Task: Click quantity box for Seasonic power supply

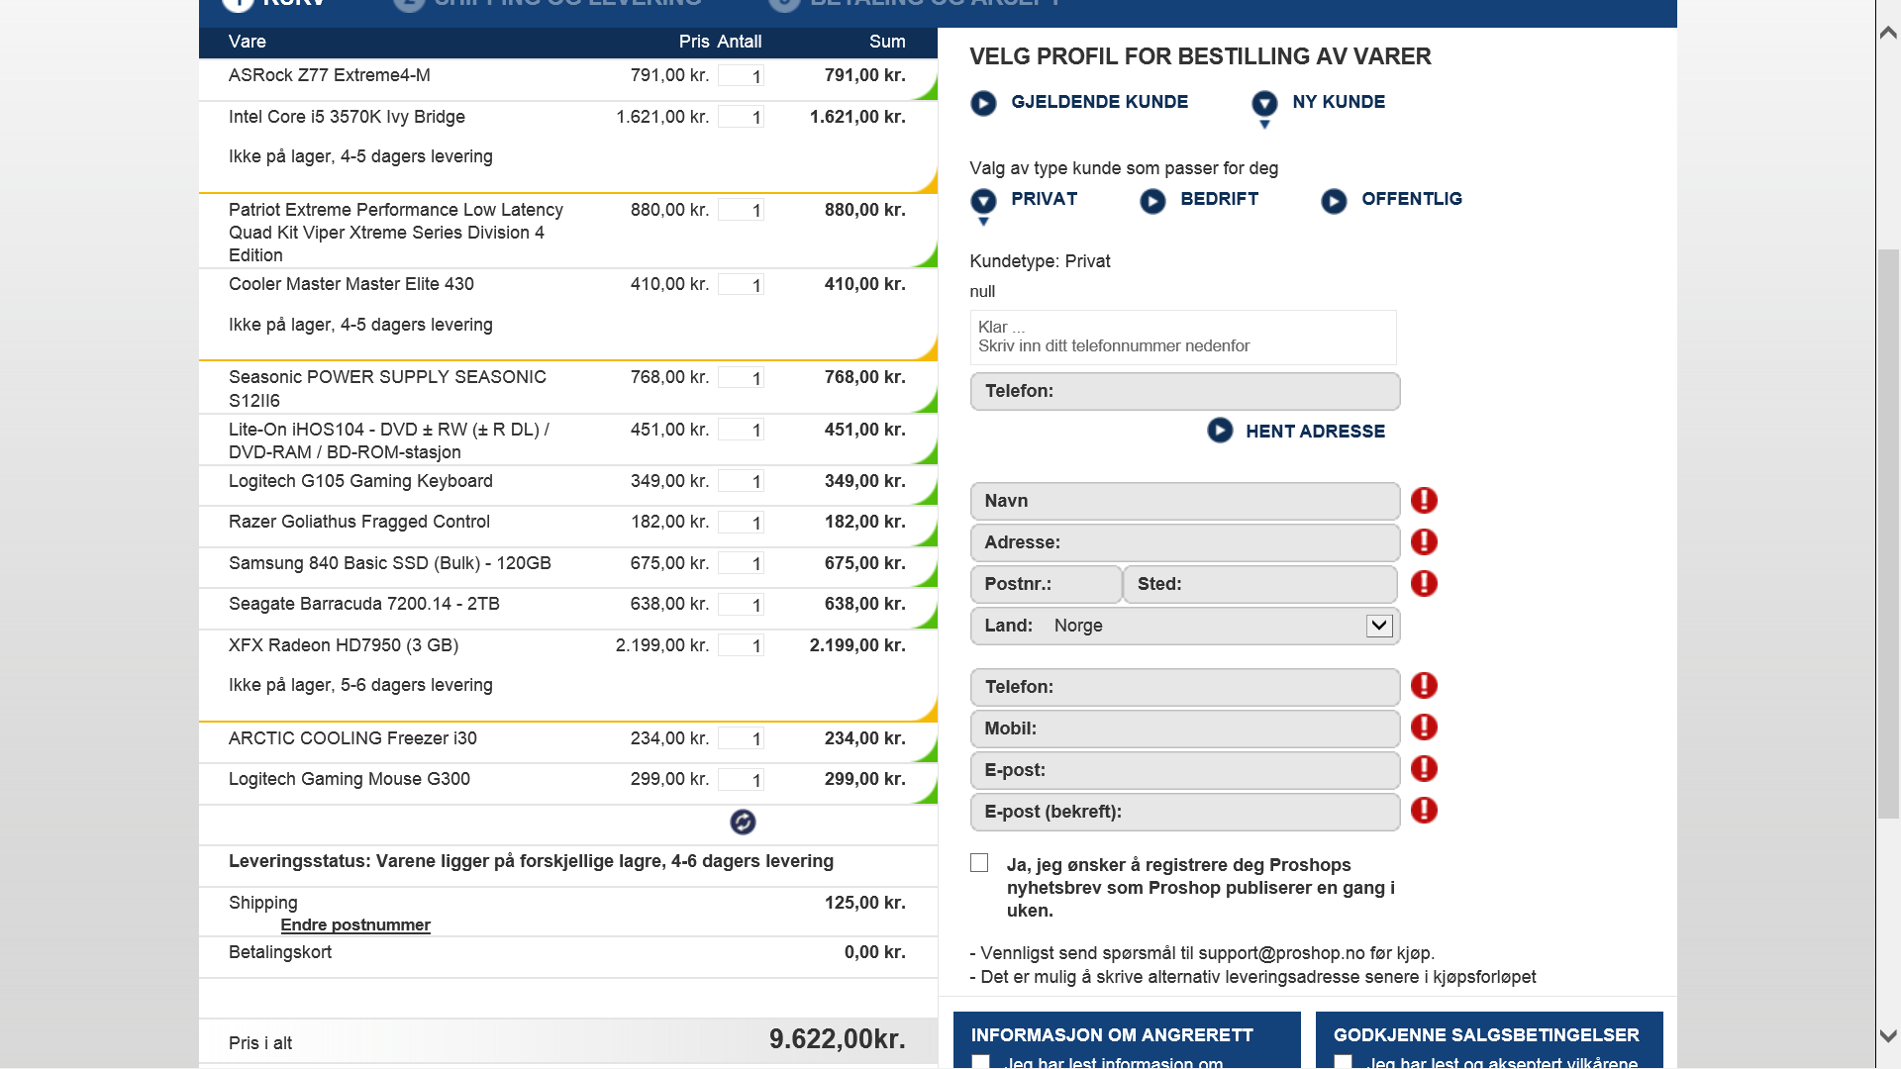Action: (x=741, y=378)
